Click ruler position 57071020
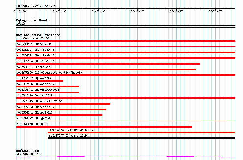The width and height of the screenshot is (243, 160). coord(98,11)
